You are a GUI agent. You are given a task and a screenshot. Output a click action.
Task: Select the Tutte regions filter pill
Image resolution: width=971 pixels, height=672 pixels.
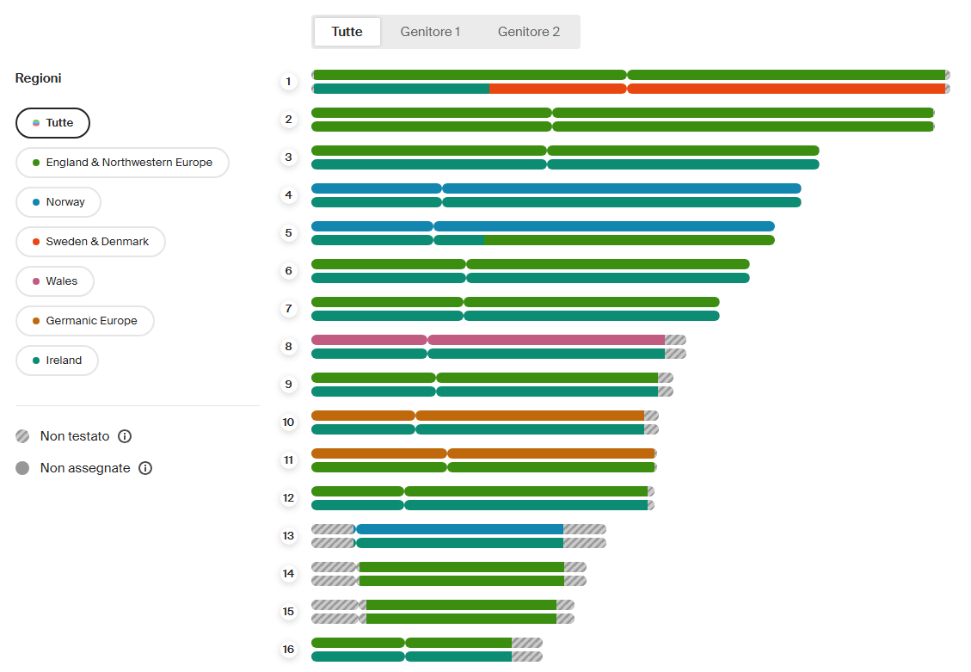pos(52,123)
